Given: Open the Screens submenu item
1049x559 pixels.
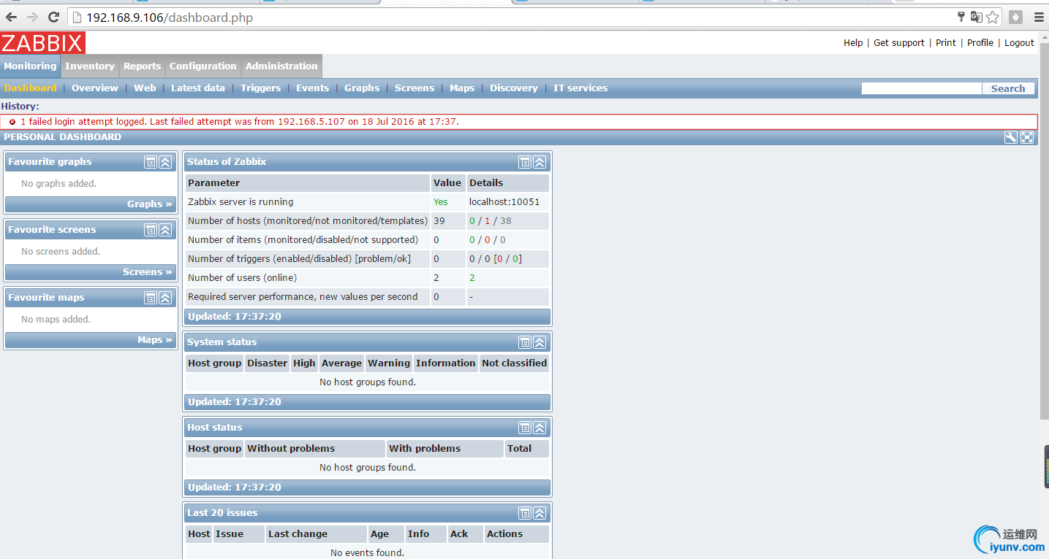Looking at the screenshot, I should pos(414,88).
